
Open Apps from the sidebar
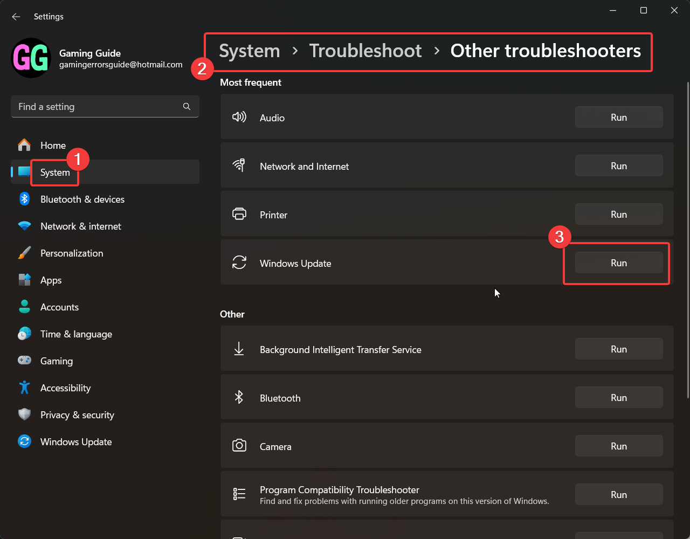51,280
